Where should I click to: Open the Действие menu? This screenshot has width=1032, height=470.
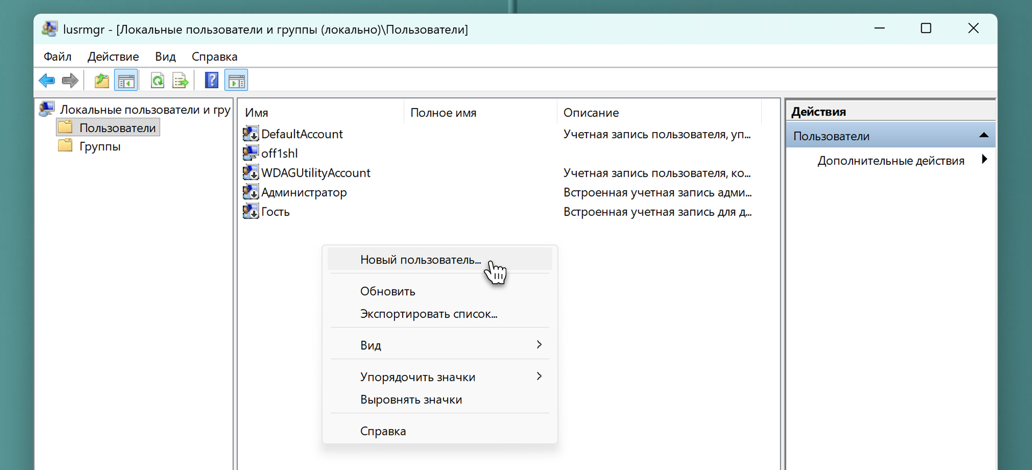pos(113,56)
